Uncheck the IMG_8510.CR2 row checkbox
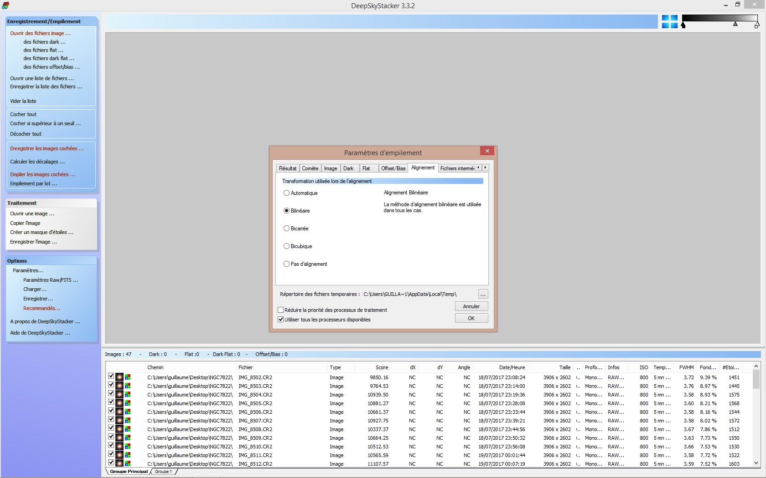766x478 pixels. tap(111, 445)
